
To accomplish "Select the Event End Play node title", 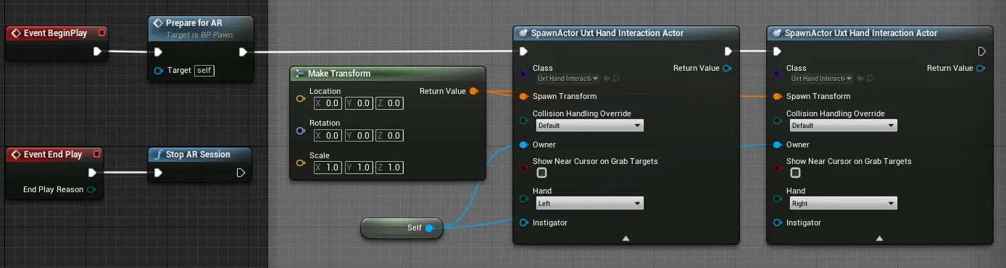I will click(x=53, y=155).
